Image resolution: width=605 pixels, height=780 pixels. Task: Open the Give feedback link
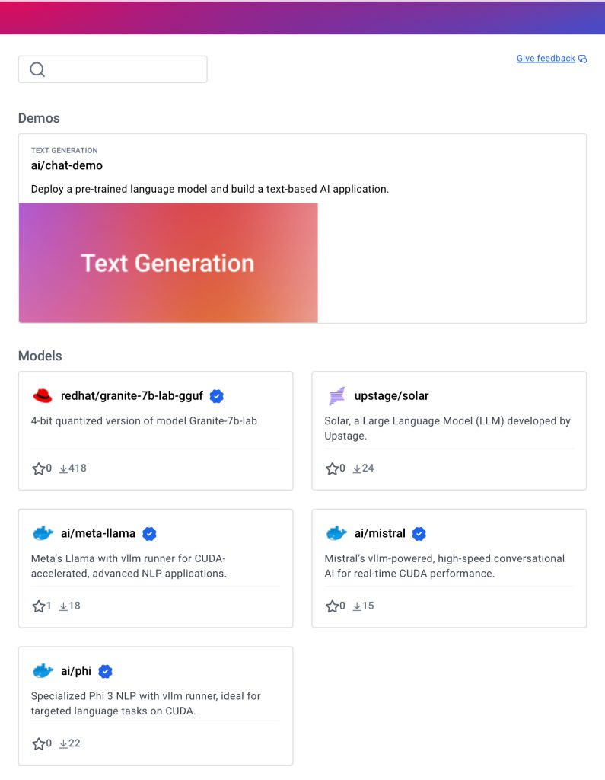tap(546, 58)
